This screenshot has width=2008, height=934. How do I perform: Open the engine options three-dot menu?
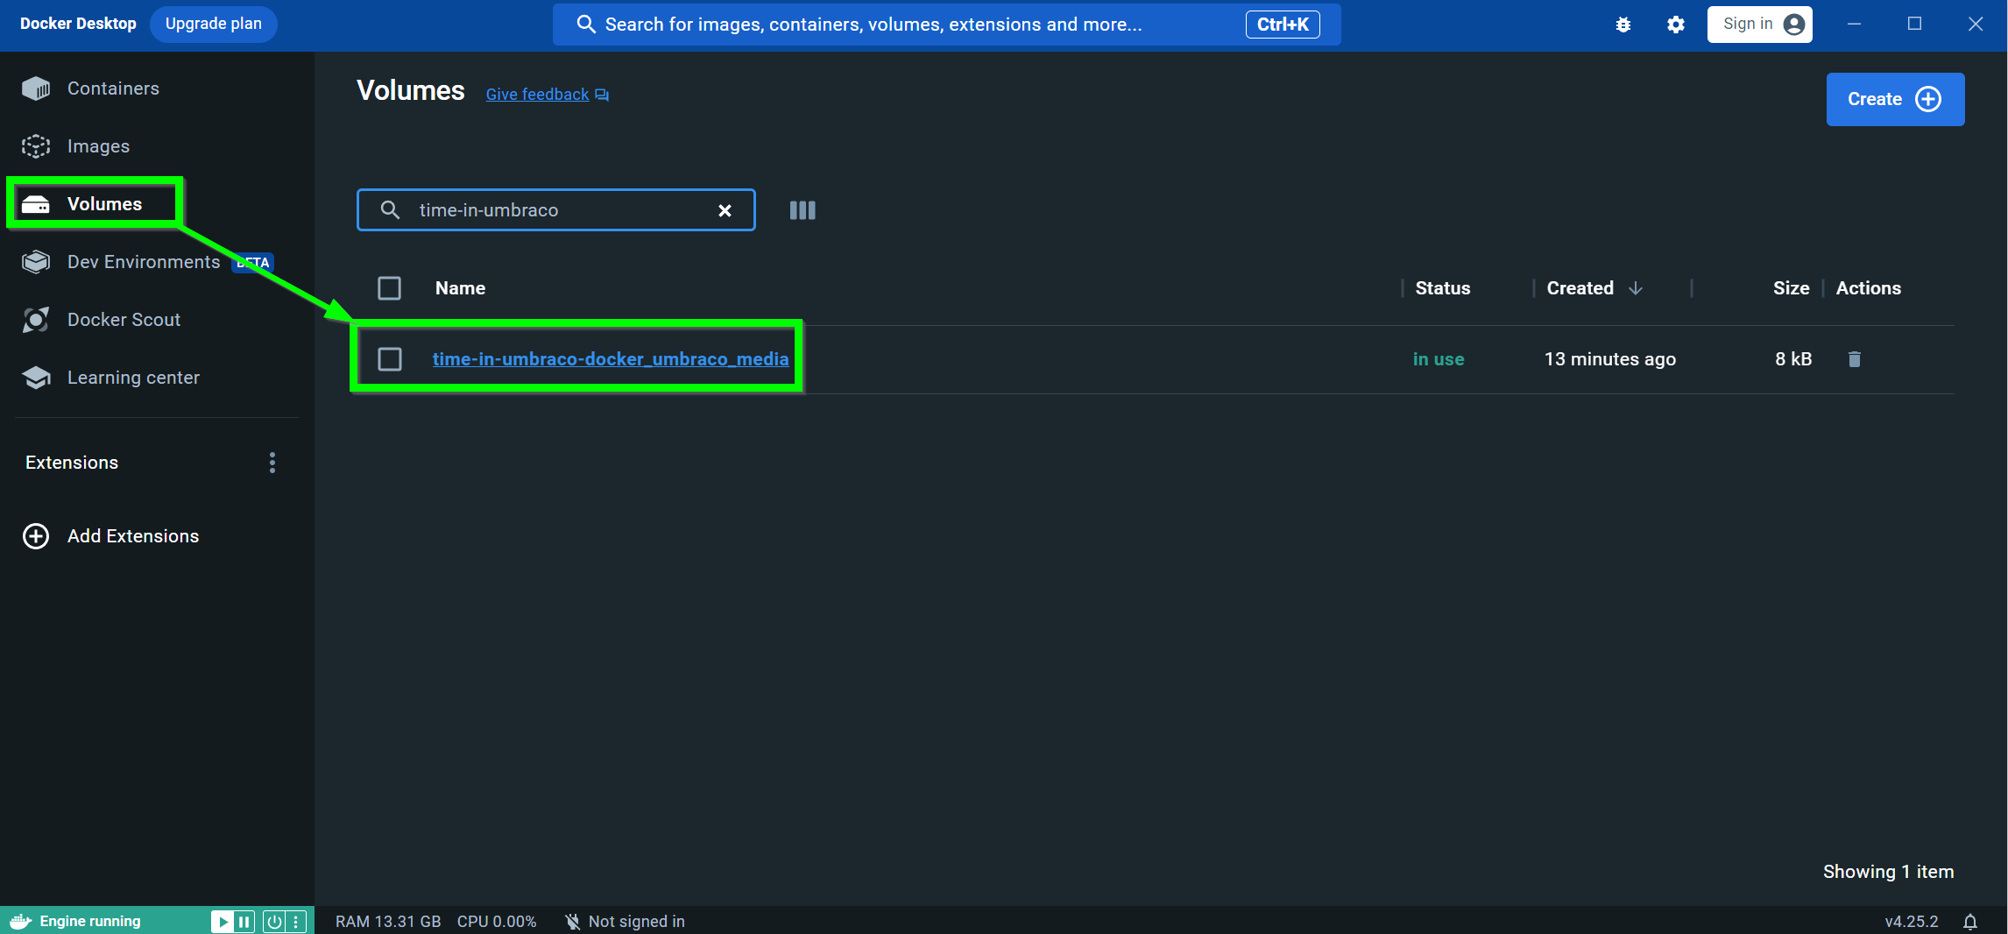(x=296, y=922)
